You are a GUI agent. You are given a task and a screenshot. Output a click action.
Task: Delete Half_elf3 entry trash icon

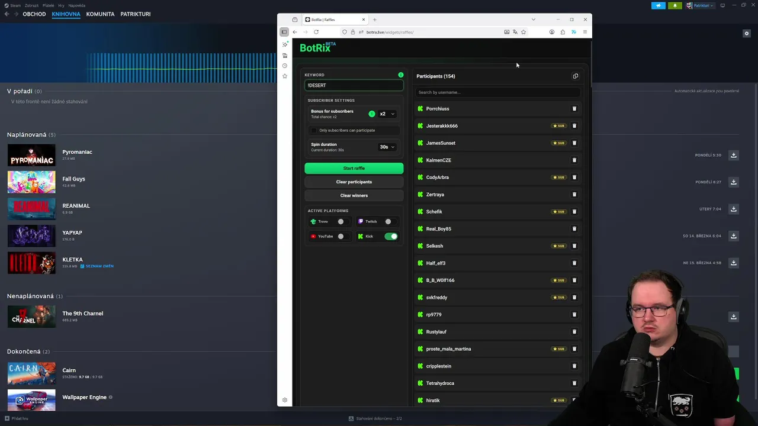574,263
